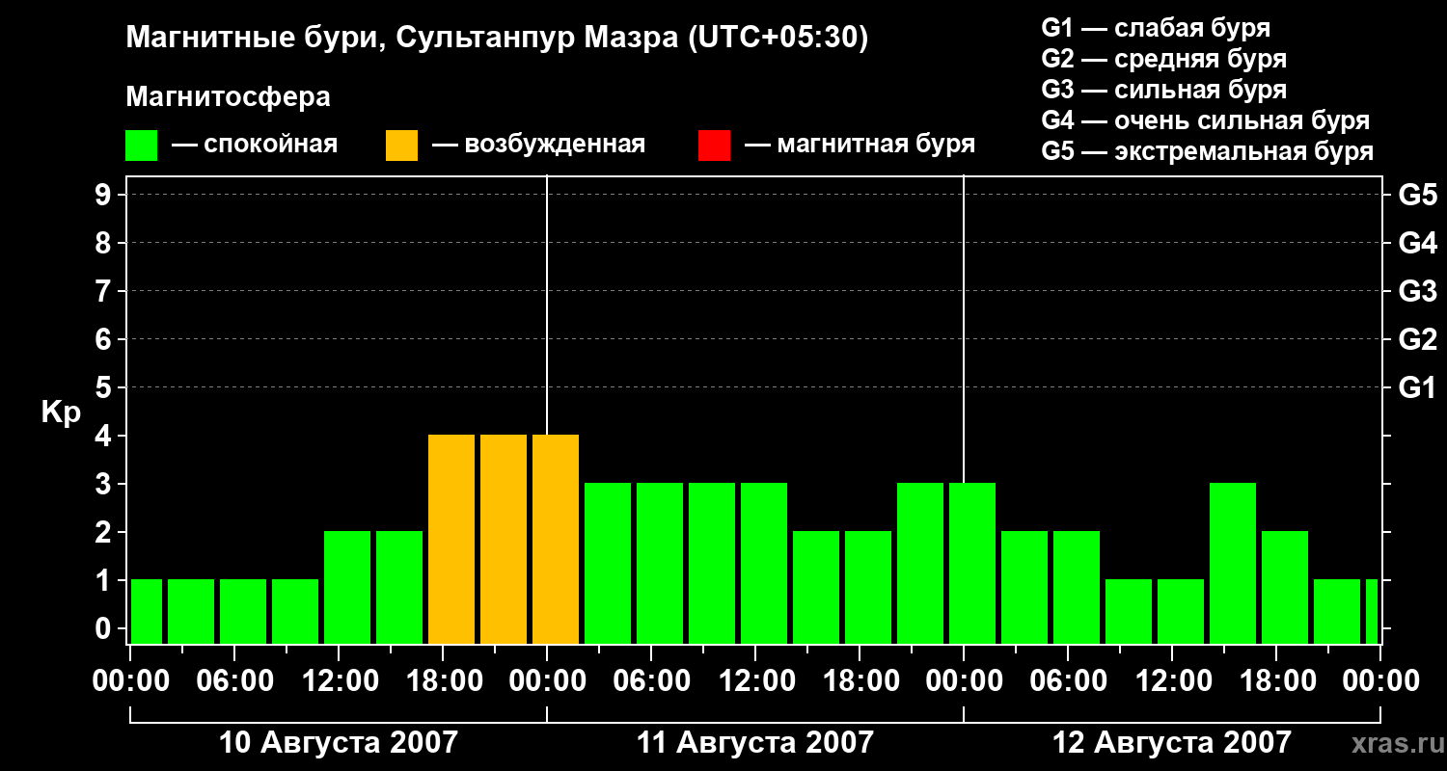Select the 'G2 — средняя буря' description line
Viewport: 1447px width, 771px height.
coord(1163,59)
